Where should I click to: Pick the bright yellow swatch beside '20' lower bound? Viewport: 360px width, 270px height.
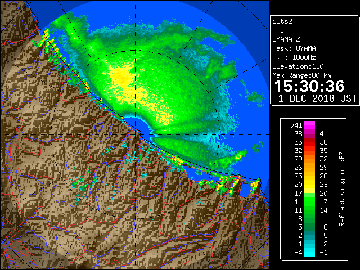coord(309,184)
